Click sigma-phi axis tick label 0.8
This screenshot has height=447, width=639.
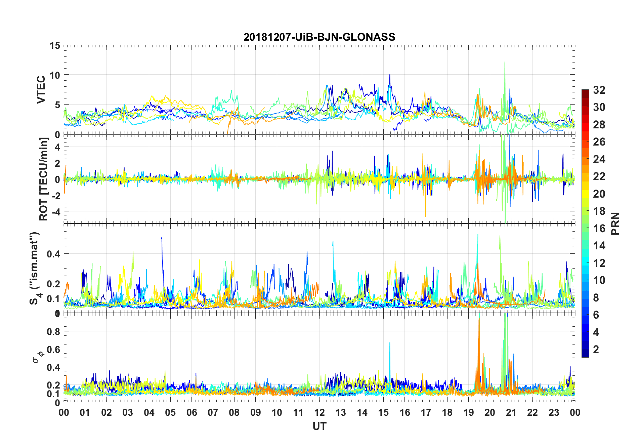(53, 332)
